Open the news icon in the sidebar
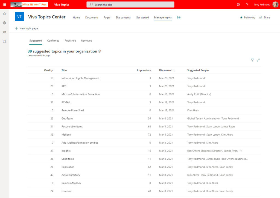 [x=4, y=32]
